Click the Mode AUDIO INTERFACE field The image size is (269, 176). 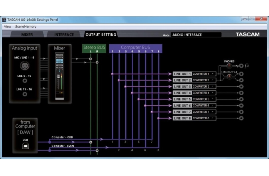pyautogui.click(x=196, y=35)
